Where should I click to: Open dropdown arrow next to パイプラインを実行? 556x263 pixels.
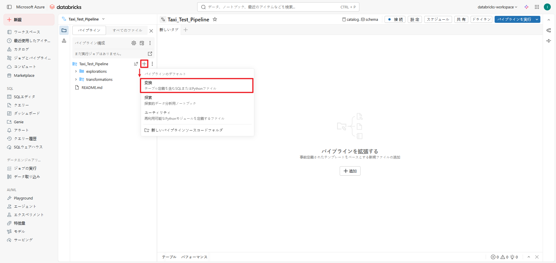point(537,19)
